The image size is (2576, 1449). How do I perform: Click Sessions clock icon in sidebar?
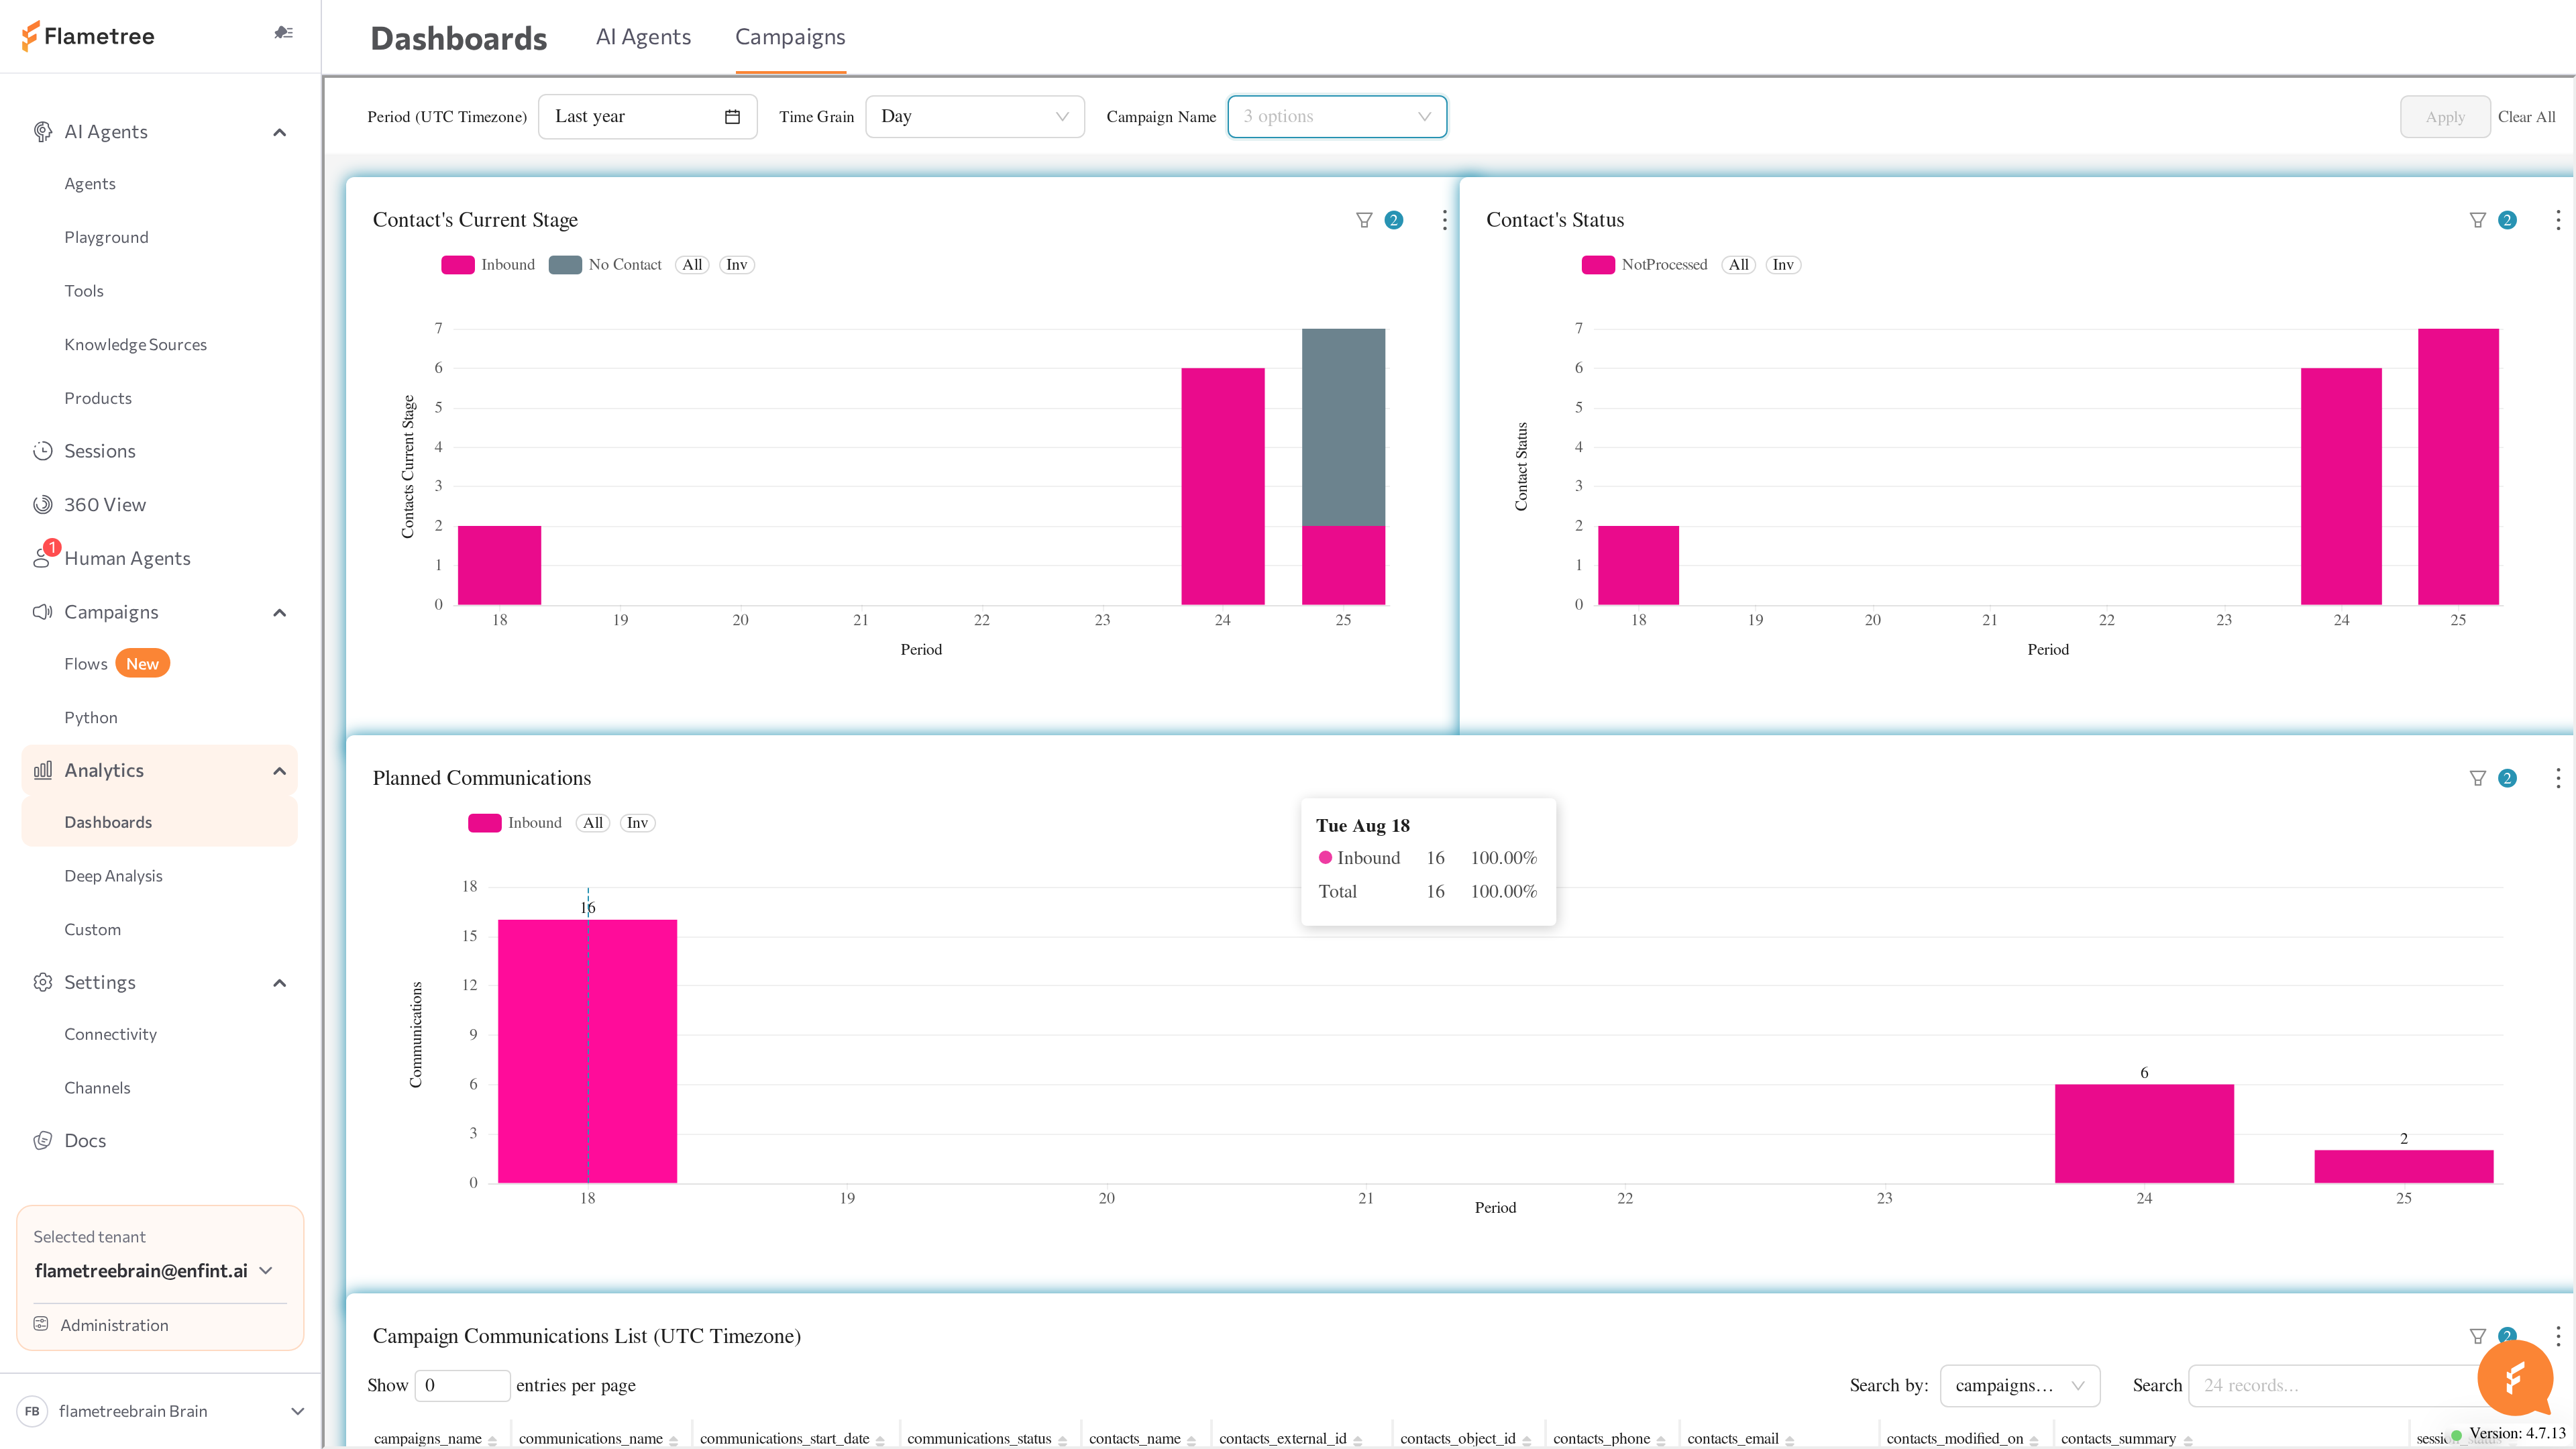[42, 451]
